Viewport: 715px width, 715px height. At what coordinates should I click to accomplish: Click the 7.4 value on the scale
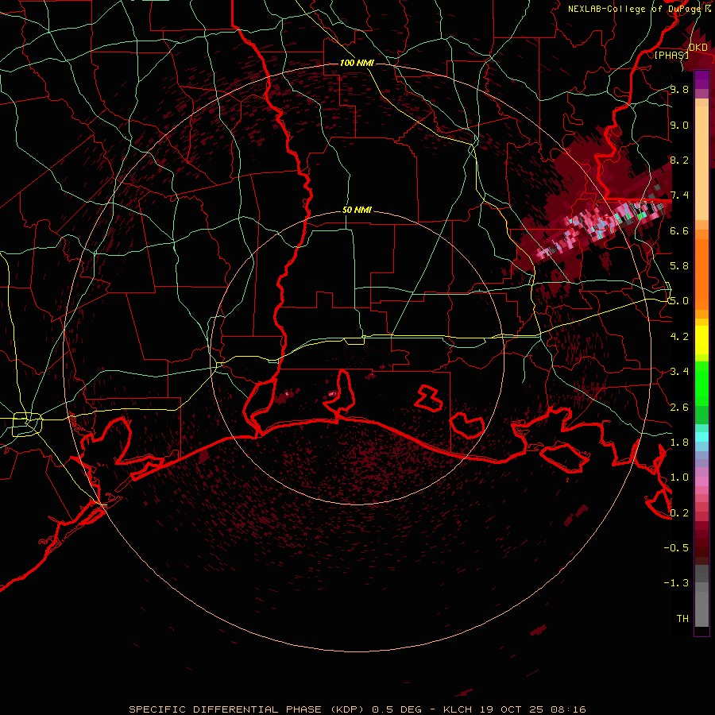click(679, 195)
